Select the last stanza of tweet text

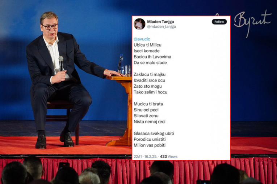tap(154, 139)
